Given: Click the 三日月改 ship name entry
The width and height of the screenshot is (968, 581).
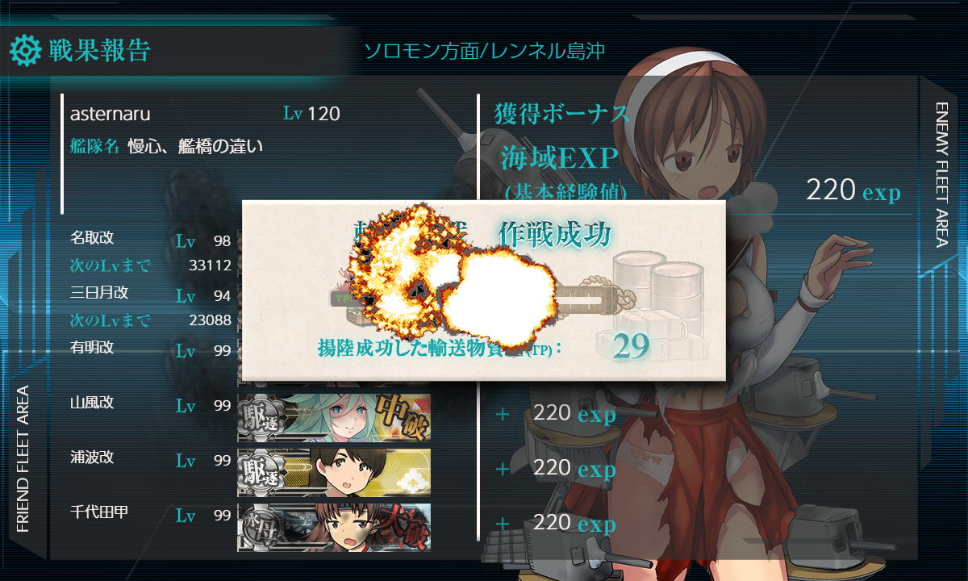Looking at the screenshot, I should click(99, 293).
